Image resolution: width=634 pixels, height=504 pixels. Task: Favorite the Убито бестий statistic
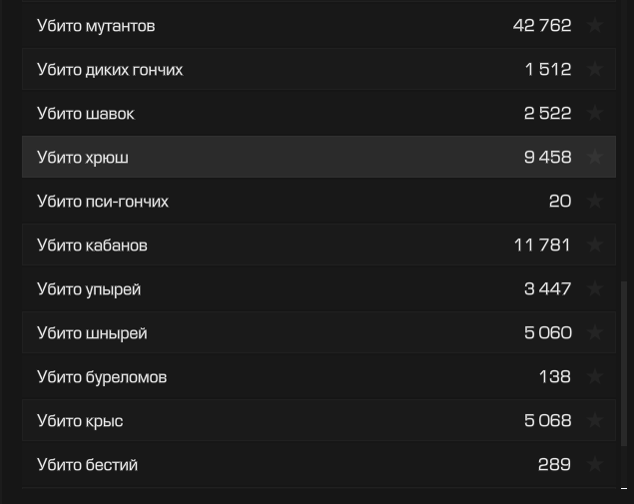pos(595,464)
